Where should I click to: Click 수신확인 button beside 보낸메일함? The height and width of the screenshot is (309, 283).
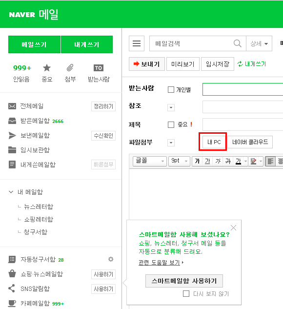pyautogui.click(x=103, y=136)
